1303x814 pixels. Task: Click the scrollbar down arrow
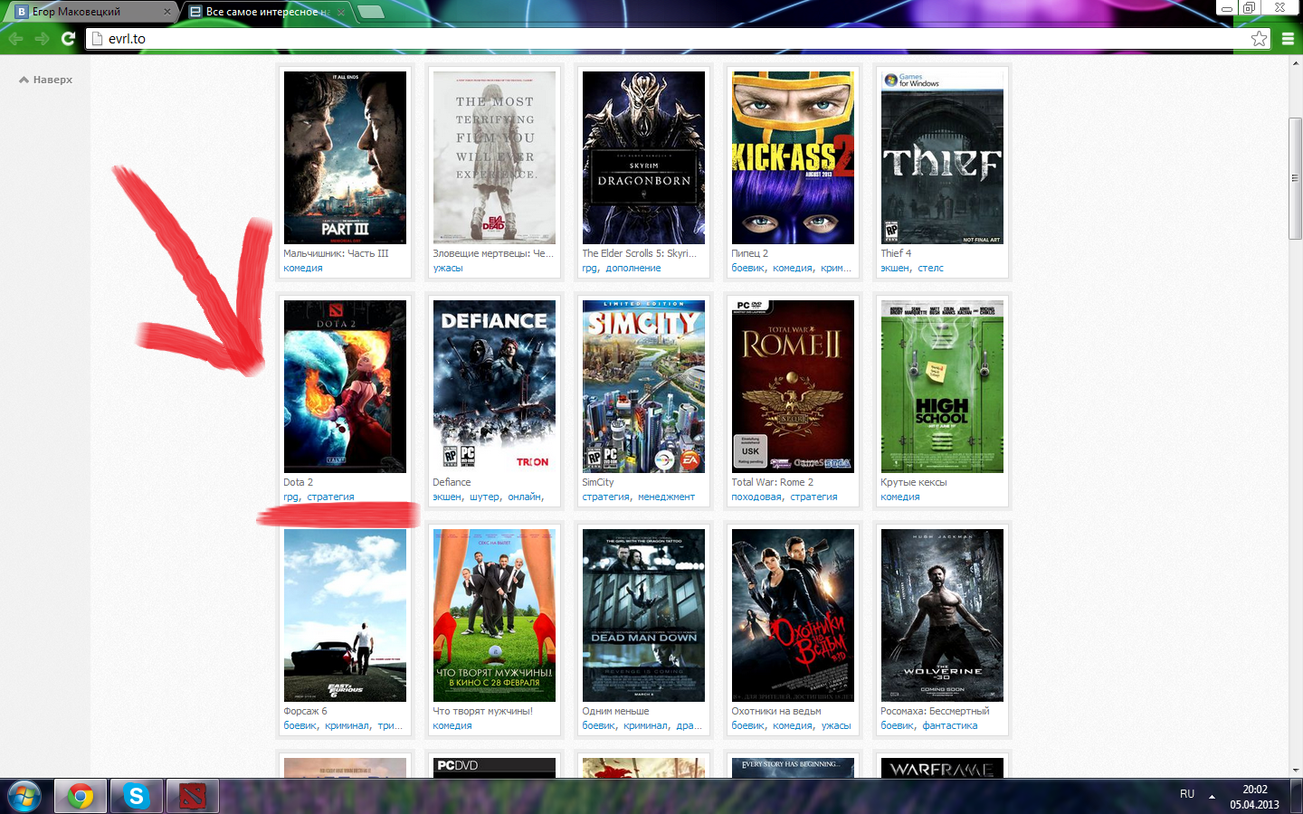coord(1295,771)
